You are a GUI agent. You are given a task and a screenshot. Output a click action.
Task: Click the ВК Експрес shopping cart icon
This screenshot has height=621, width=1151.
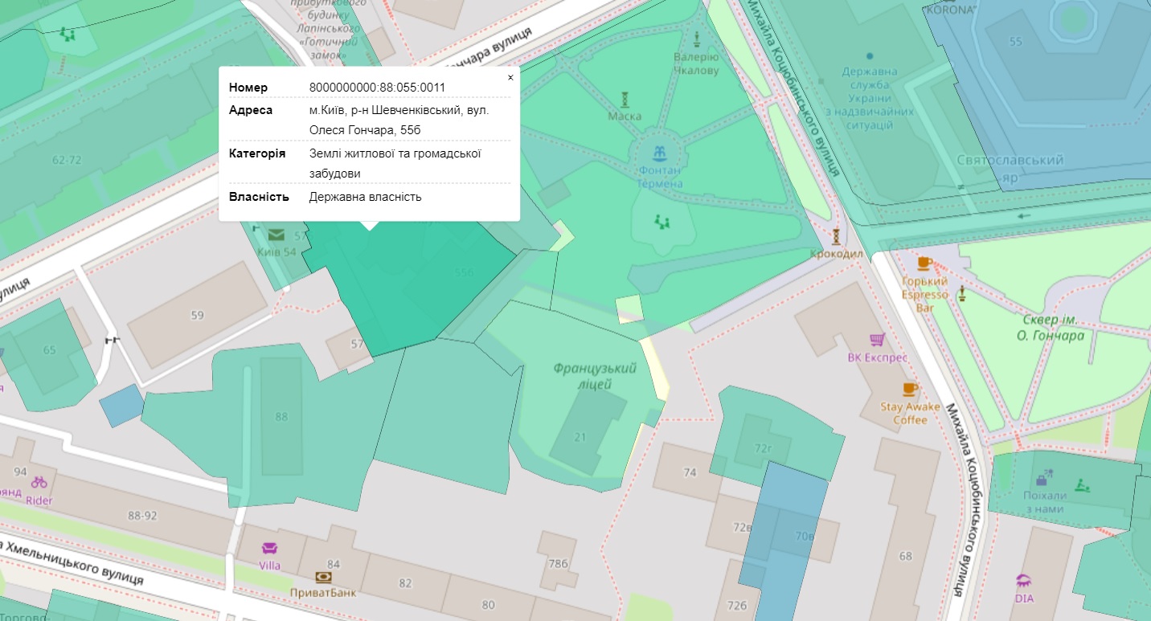click(x=877, y=341)
